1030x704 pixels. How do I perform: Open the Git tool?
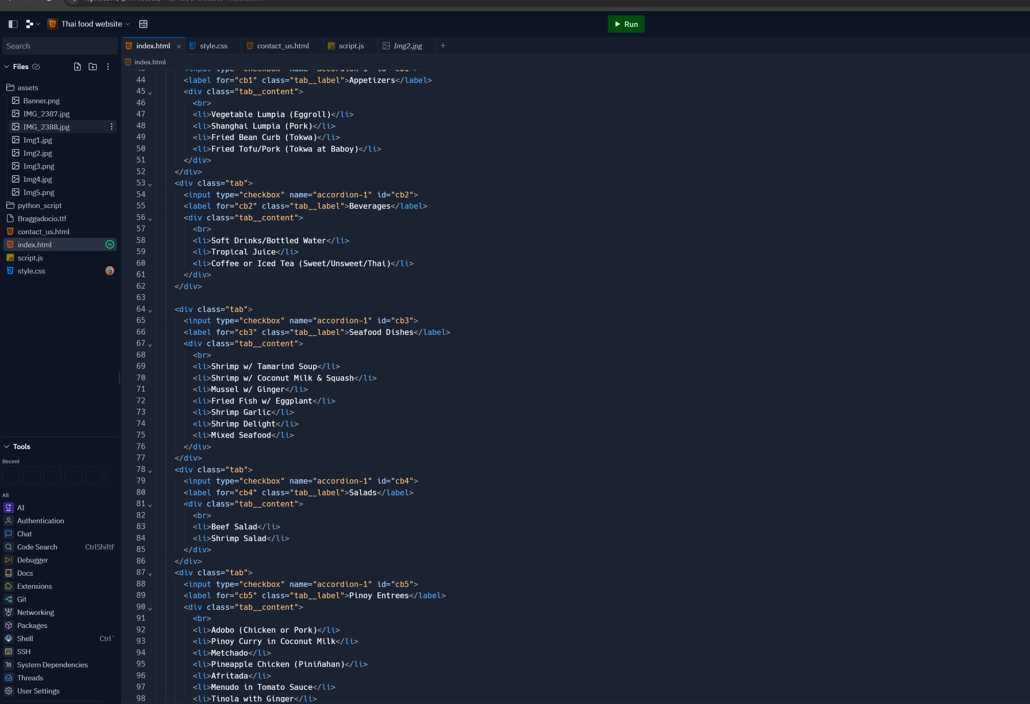tap(22, 599)
